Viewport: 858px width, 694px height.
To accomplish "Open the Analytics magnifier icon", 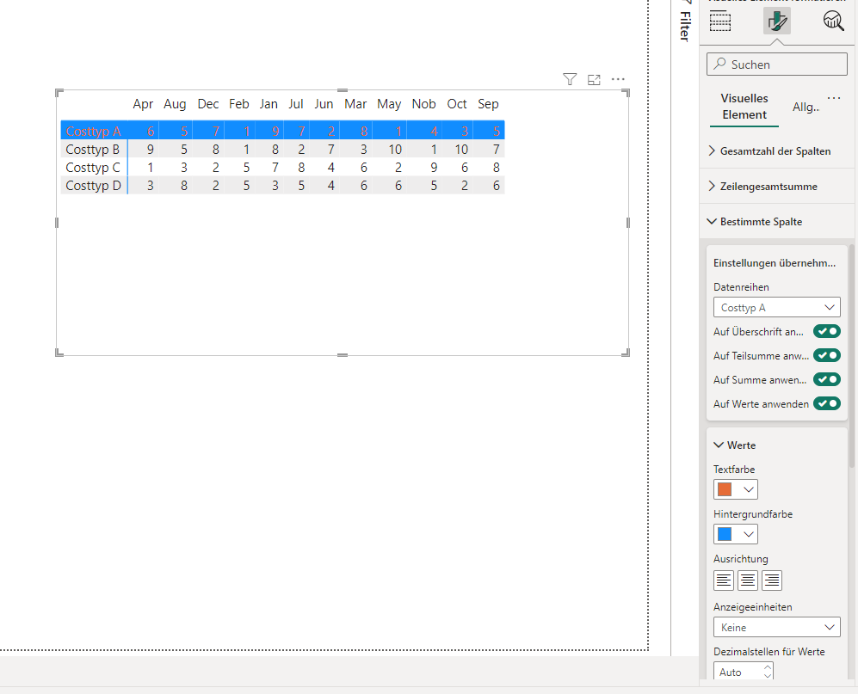I will 833,21.
